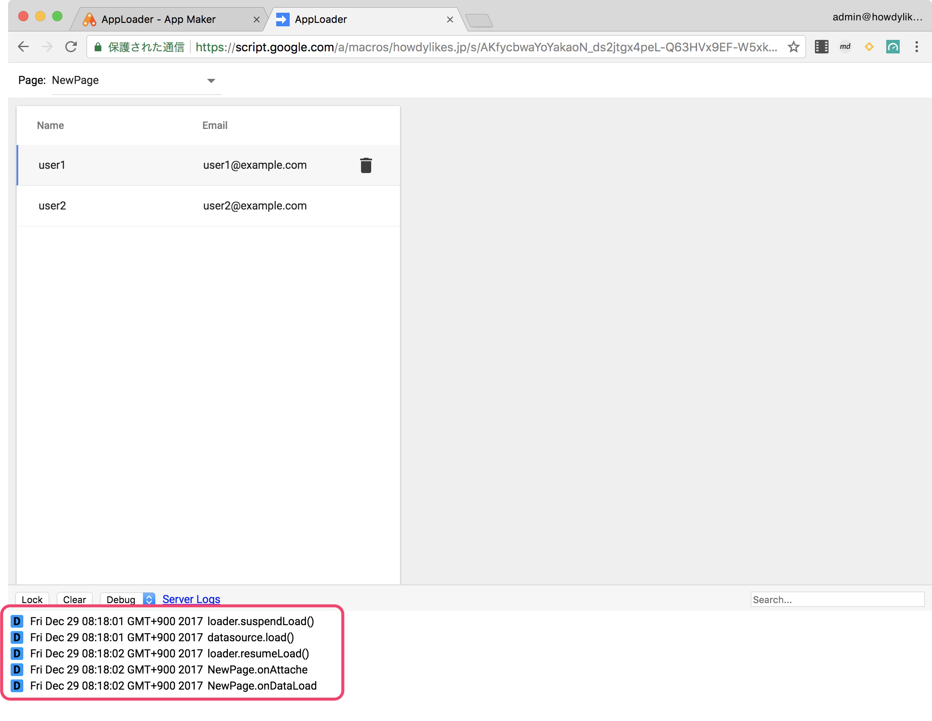
Task: Open the Debug log level selector
Action: 128,599
